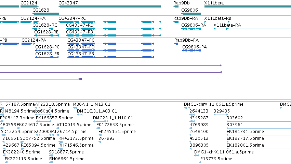Select EST label AT10013.5prime
This screenshot has height=164, width=291.
[74, 125]
